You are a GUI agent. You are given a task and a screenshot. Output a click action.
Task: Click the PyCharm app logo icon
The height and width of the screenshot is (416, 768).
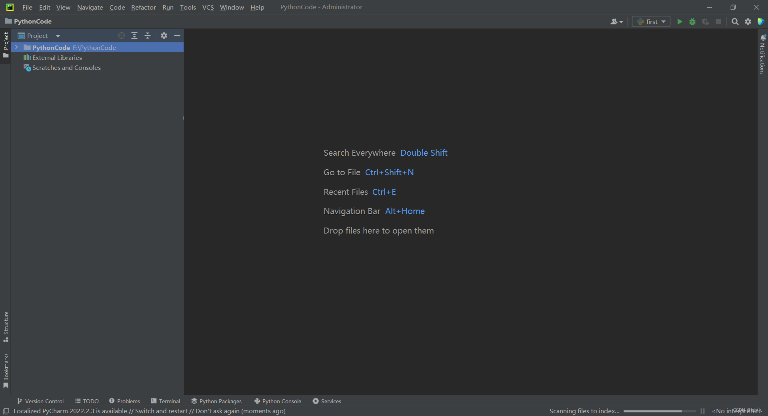[x=10, y=7]
